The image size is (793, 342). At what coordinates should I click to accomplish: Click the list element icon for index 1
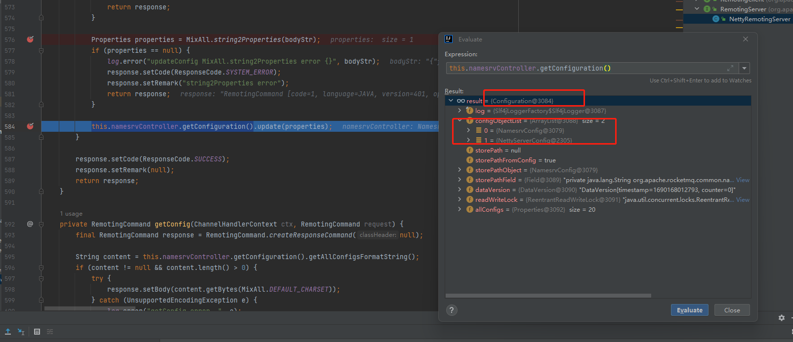(x=479, y=140)
